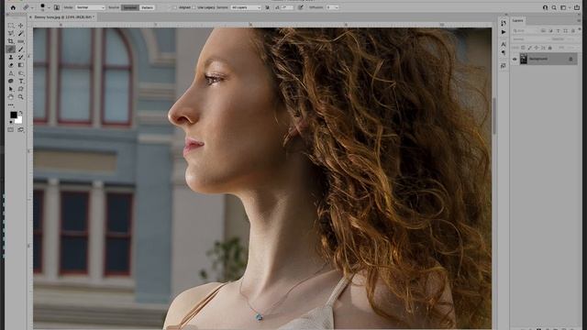Select the Zoom tool in the toolbar
The width and height of the screenshot is (587, 330).
coord(20,97)
